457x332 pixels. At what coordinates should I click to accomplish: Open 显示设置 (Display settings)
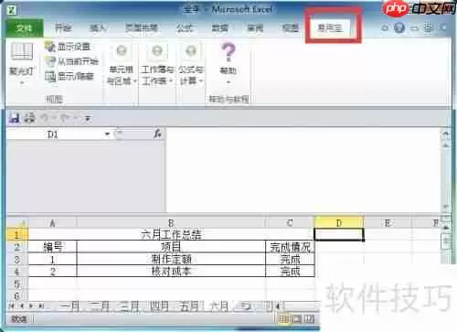click(68, 47)
